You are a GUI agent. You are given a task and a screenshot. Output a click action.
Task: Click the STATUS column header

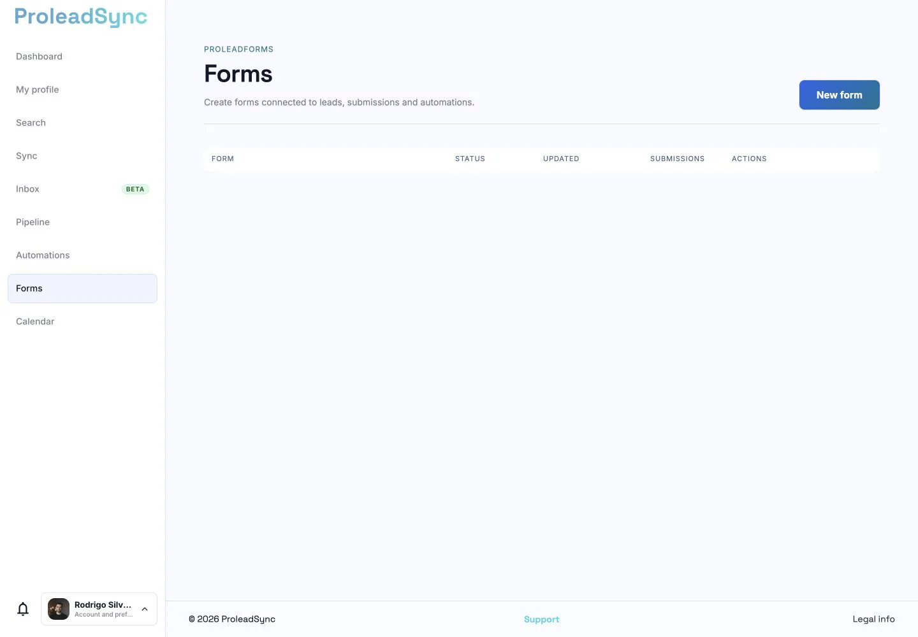click(x=470, y=159)
